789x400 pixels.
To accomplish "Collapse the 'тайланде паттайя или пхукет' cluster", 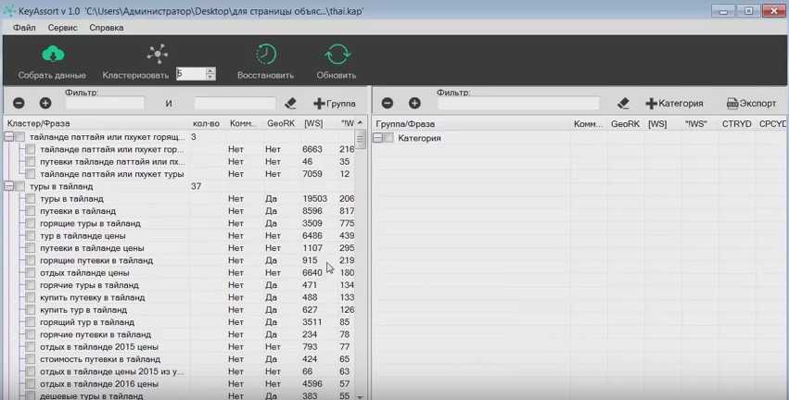I will tap(8, 137).
